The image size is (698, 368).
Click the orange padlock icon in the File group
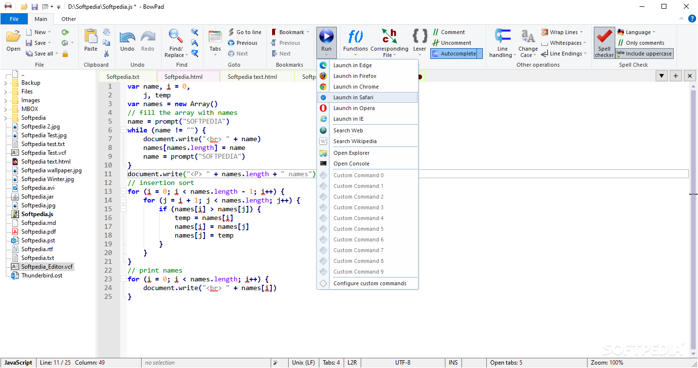[x=65, y=54]
